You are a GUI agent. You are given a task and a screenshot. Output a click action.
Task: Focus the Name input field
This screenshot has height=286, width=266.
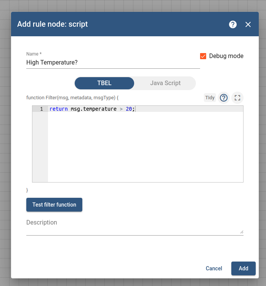(x=113, y=63)
